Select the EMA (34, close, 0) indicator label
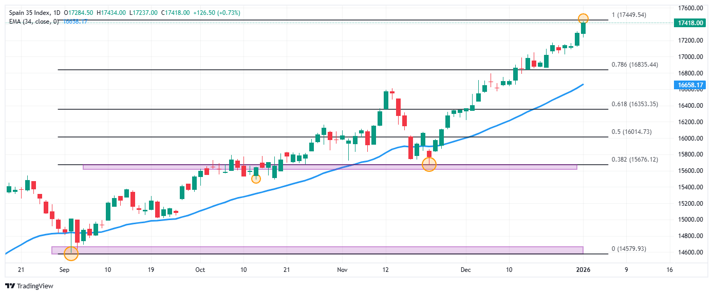 (x=34, y=22)
